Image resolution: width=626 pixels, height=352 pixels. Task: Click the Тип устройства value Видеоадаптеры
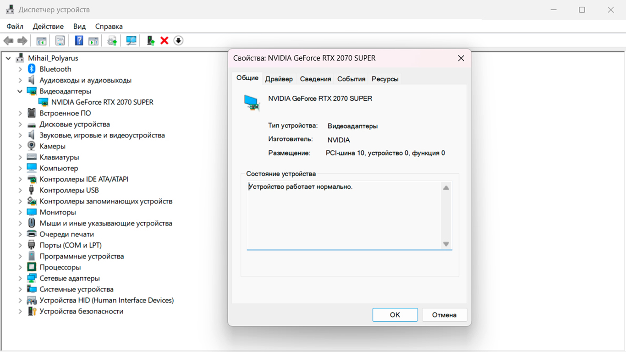coord(352,126)
